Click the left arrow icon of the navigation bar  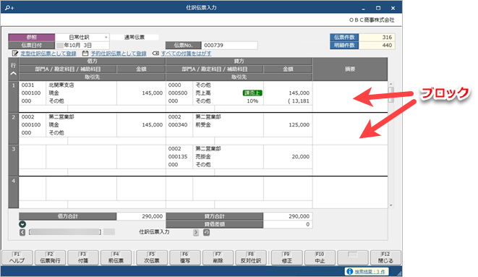(x=22, y=232)
